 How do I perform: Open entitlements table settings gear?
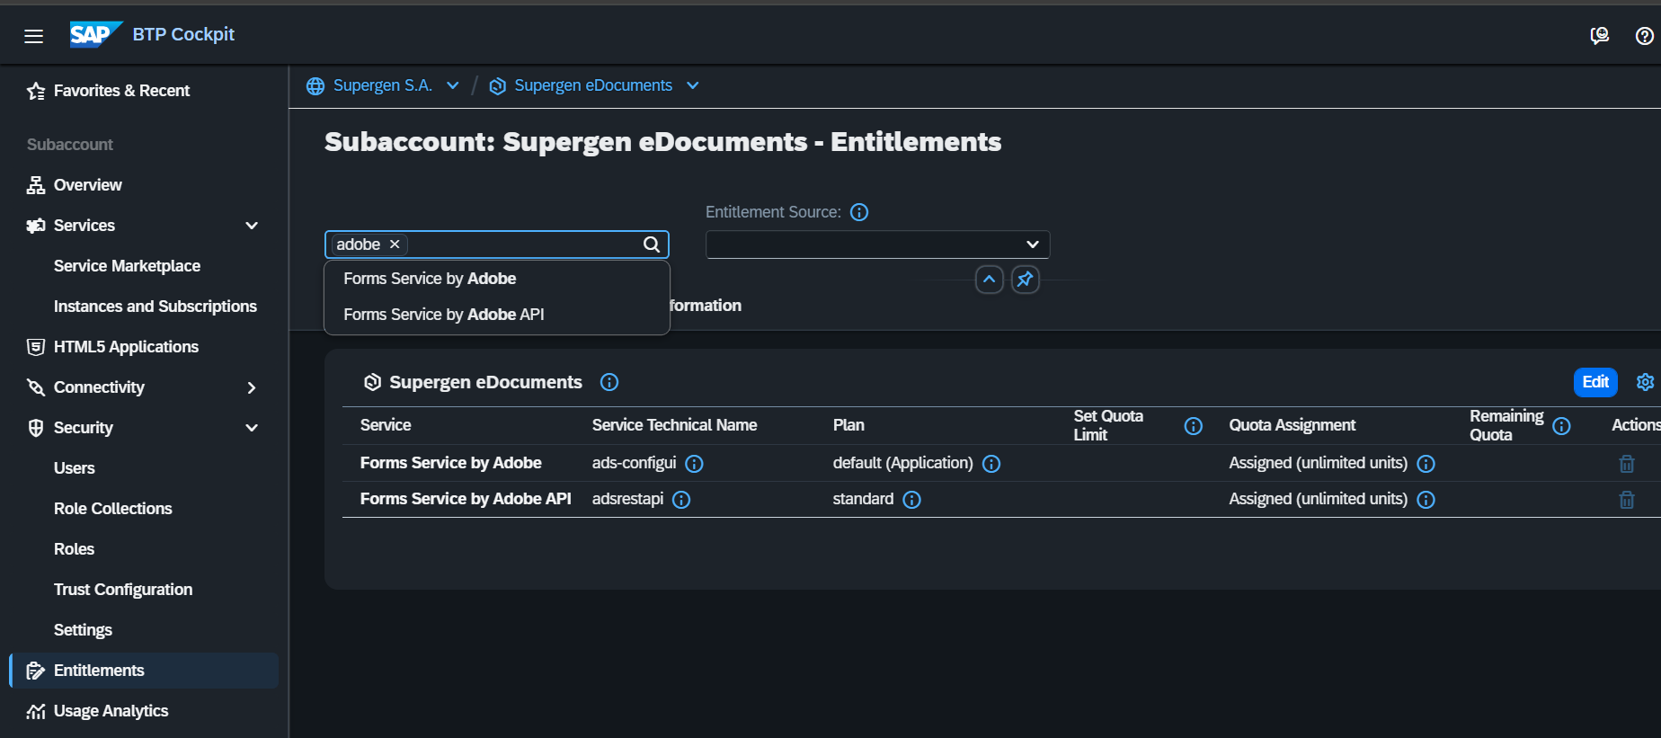tap(1645, 382)
